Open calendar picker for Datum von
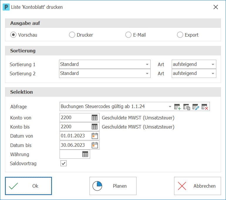 tap(95, 136)
